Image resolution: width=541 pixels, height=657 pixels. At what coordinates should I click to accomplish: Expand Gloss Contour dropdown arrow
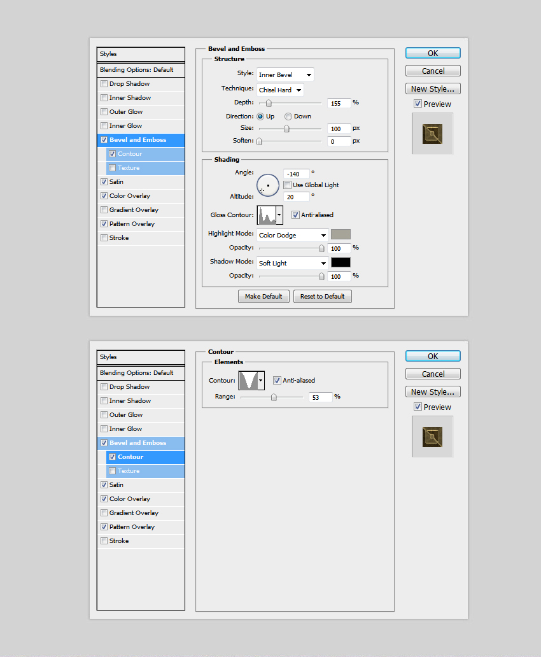click(x=279, y=215)
